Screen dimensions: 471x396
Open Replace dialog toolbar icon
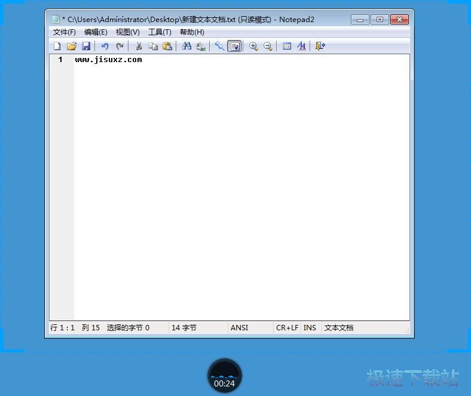click(x=201, y=46)
